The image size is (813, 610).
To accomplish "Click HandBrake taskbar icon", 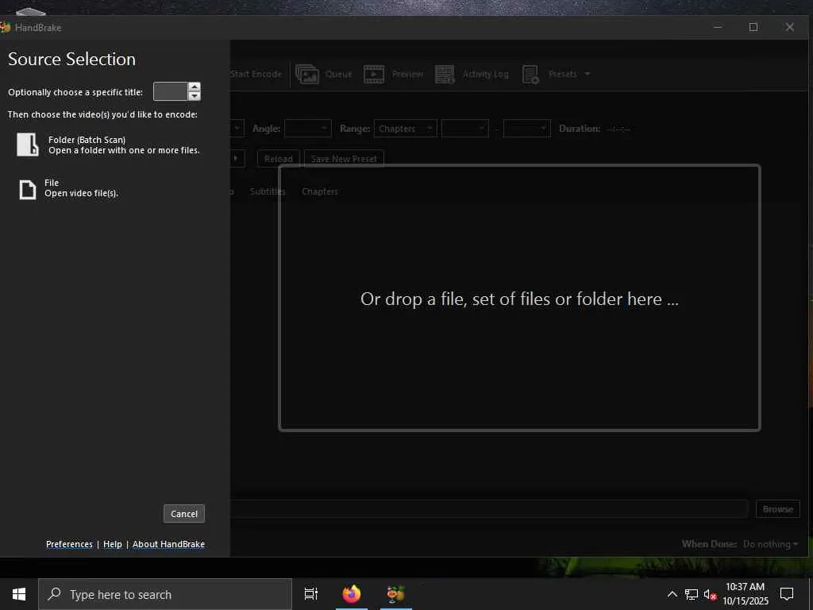I will 395,594.
